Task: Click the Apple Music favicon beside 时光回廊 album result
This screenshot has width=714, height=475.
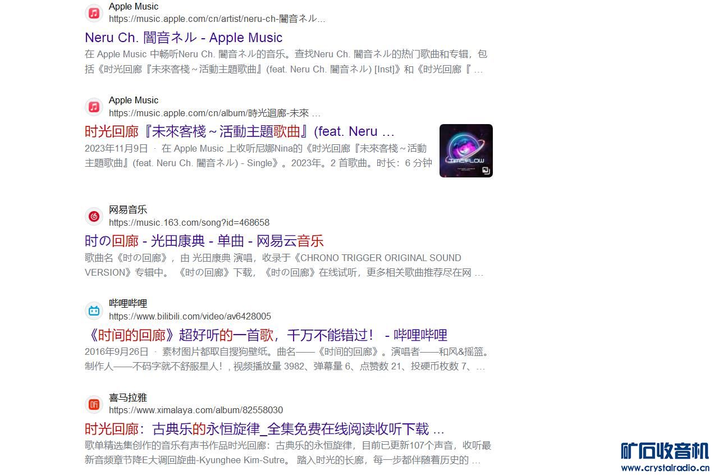Action: pyautogui.click(x=94, y=107)
